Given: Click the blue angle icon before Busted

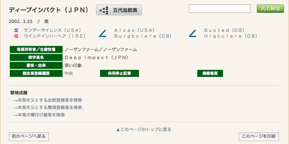Looking at the screenshot, I should [x=192, y=34].
